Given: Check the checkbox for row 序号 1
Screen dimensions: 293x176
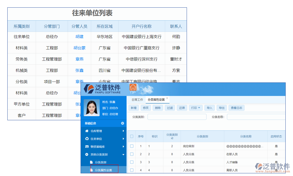Looking at the screenshot, I should (x=132, y=146).
